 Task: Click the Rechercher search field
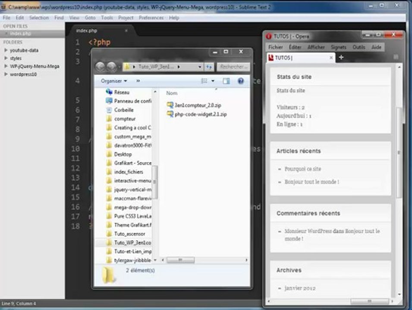tap(233, 67)
